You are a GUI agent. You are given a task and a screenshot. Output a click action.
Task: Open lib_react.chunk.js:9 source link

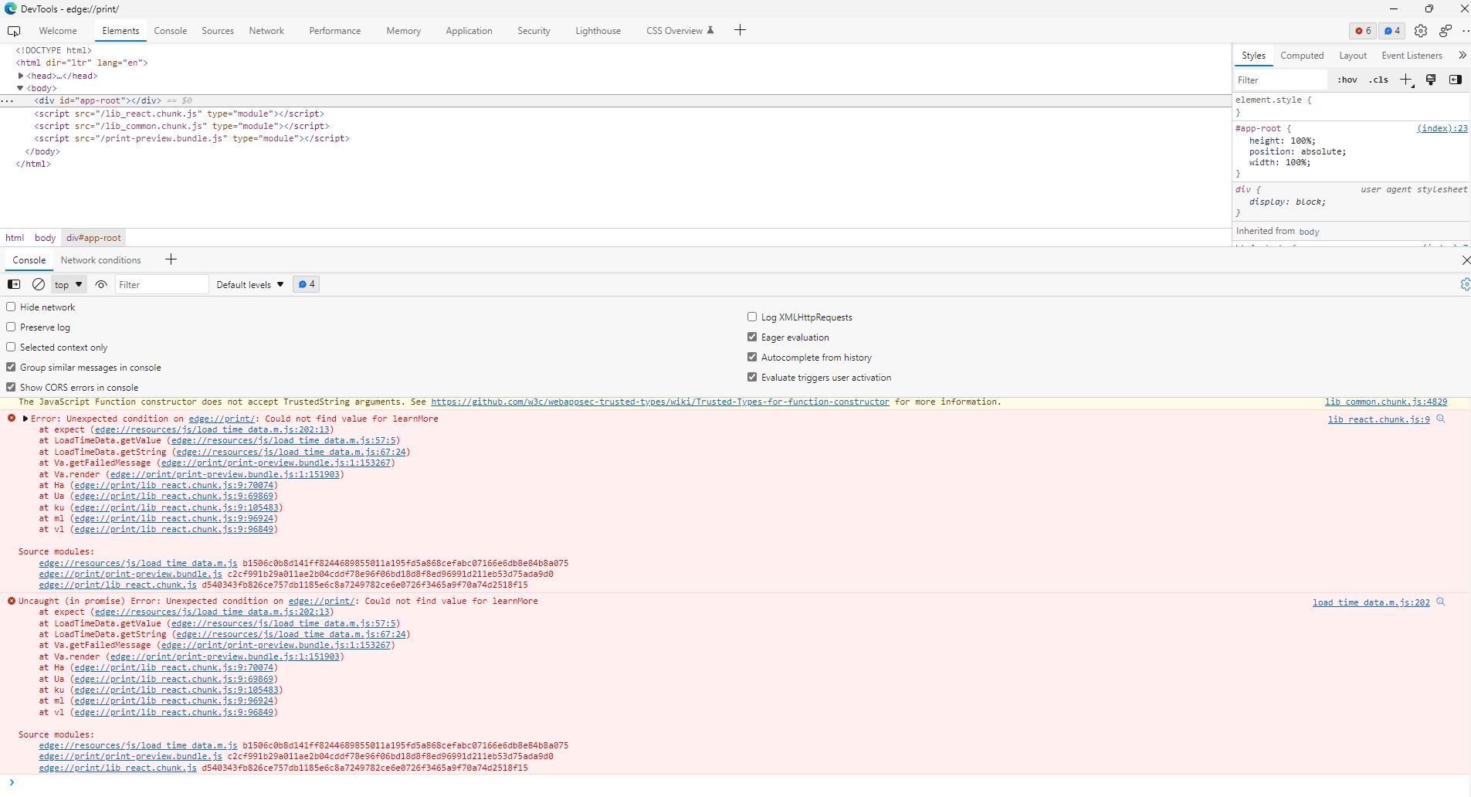click(x=1378, y=419)
